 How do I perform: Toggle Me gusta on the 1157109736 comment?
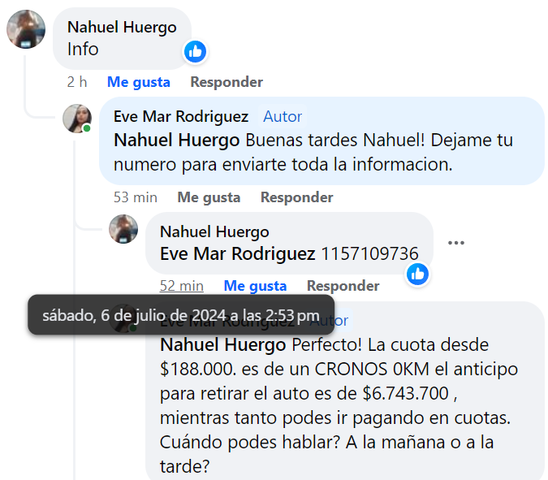(x=255, y=286)
